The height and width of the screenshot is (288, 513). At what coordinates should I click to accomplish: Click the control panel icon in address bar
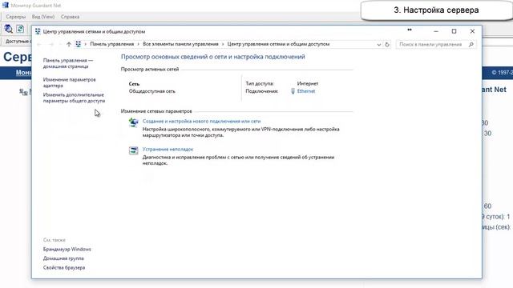tap(79, 44)
